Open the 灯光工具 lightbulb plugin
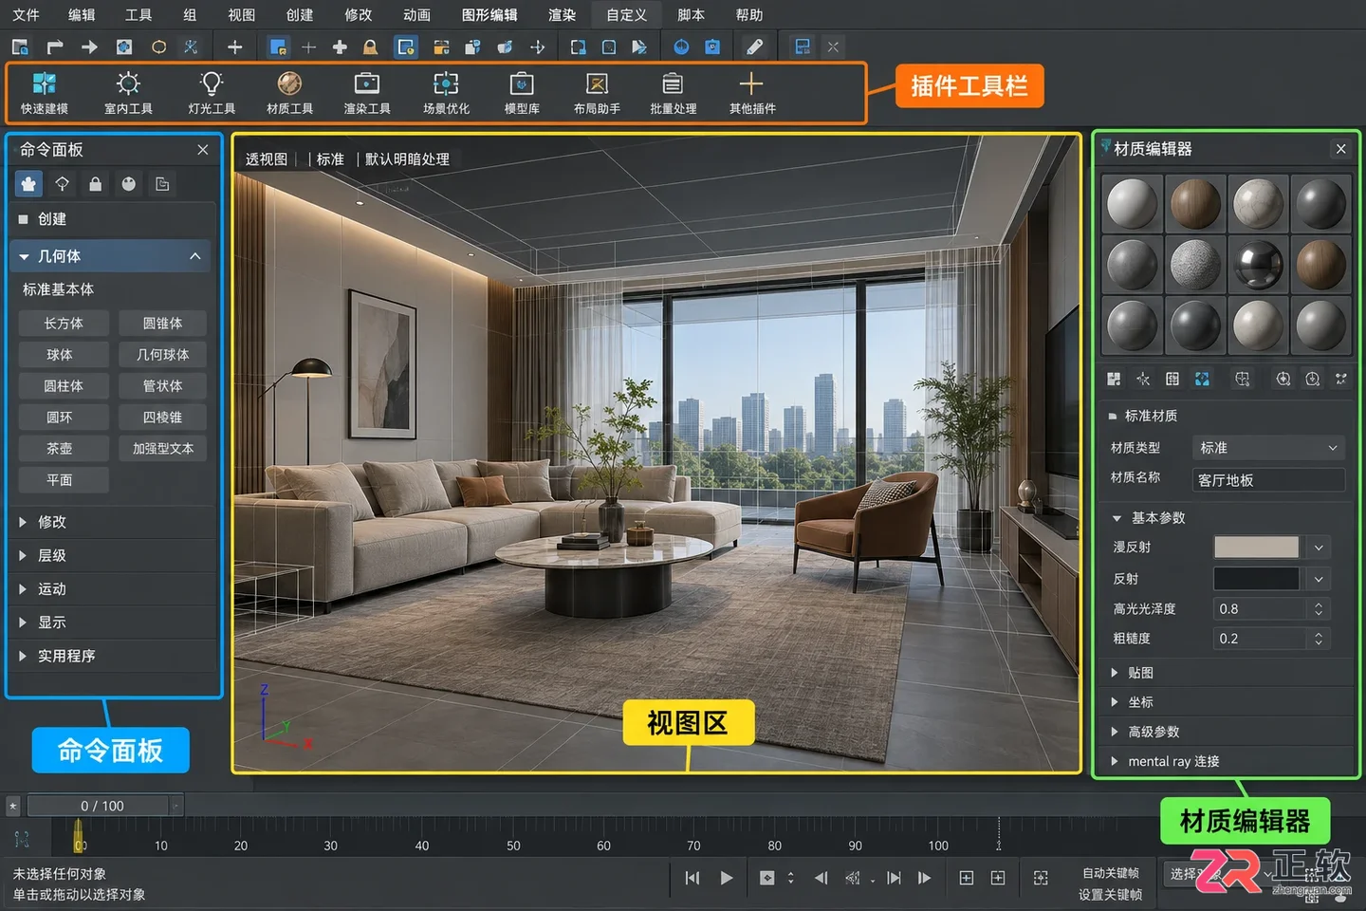The width and height of the screenshot is (1366, 911). point(212,93)
